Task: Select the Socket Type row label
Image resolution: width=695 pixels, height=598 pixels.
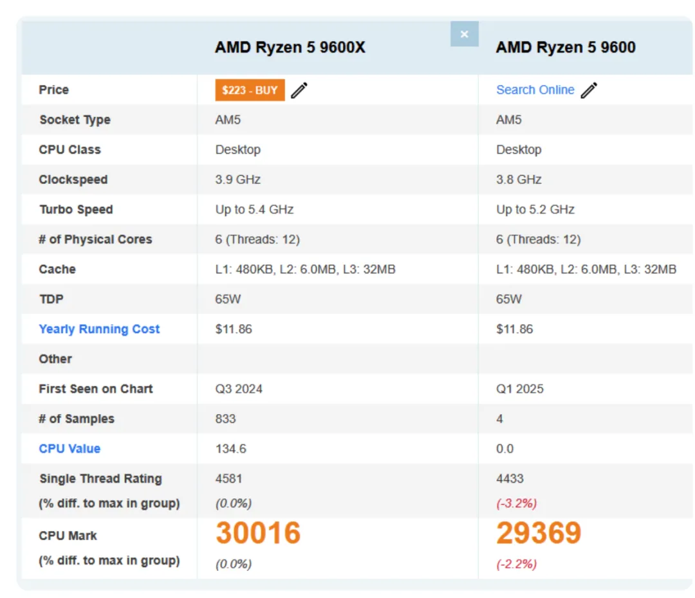Action: click(x=74, y=120)
